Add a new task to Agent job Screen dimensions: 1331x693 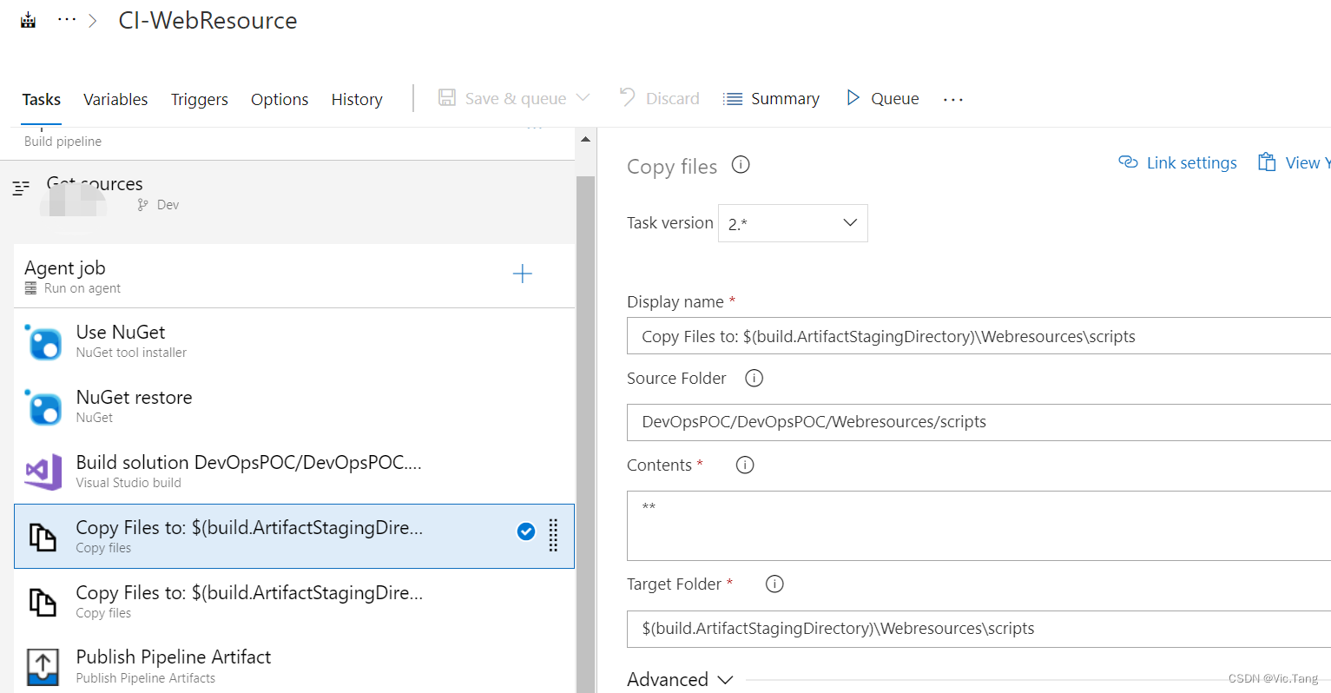point(523,274)
